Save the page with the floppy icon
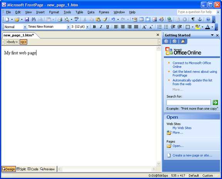Image resolution: width=222 pixels, height=179 pixels. point(27,19)
